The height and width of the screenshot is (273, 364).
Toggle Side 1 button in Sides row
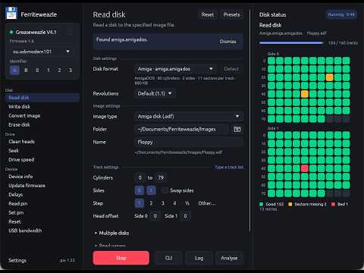[151, 190]
